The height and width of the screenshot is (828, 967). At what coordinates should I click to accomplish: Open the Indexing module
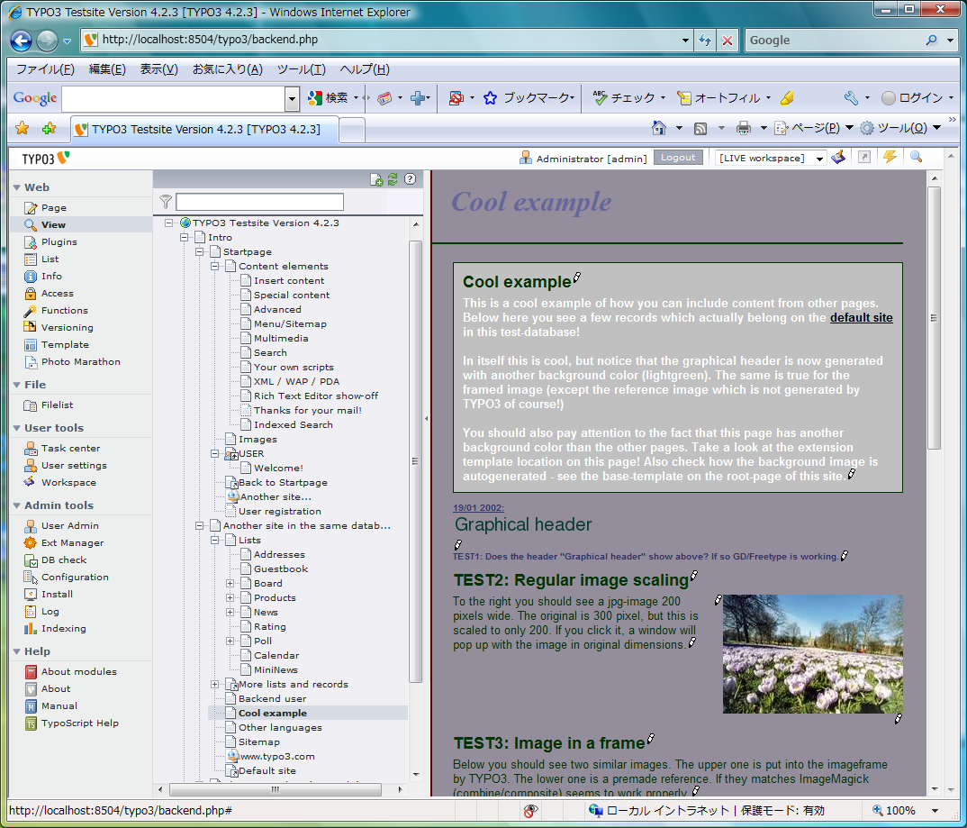point(55,629)
